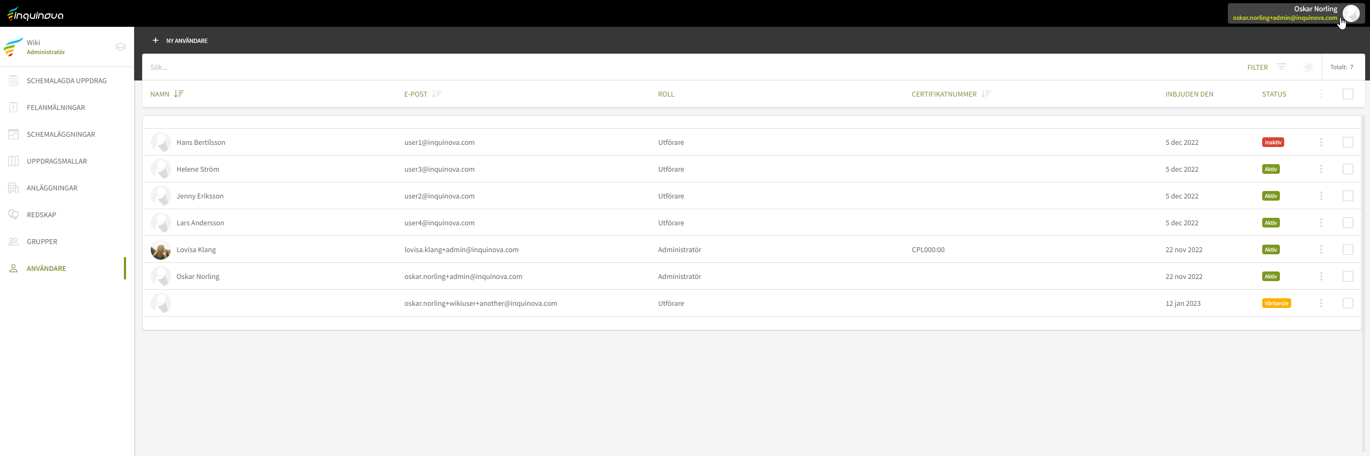Go to Schemalagda Uppdrag in sidebar

(67, 80)
